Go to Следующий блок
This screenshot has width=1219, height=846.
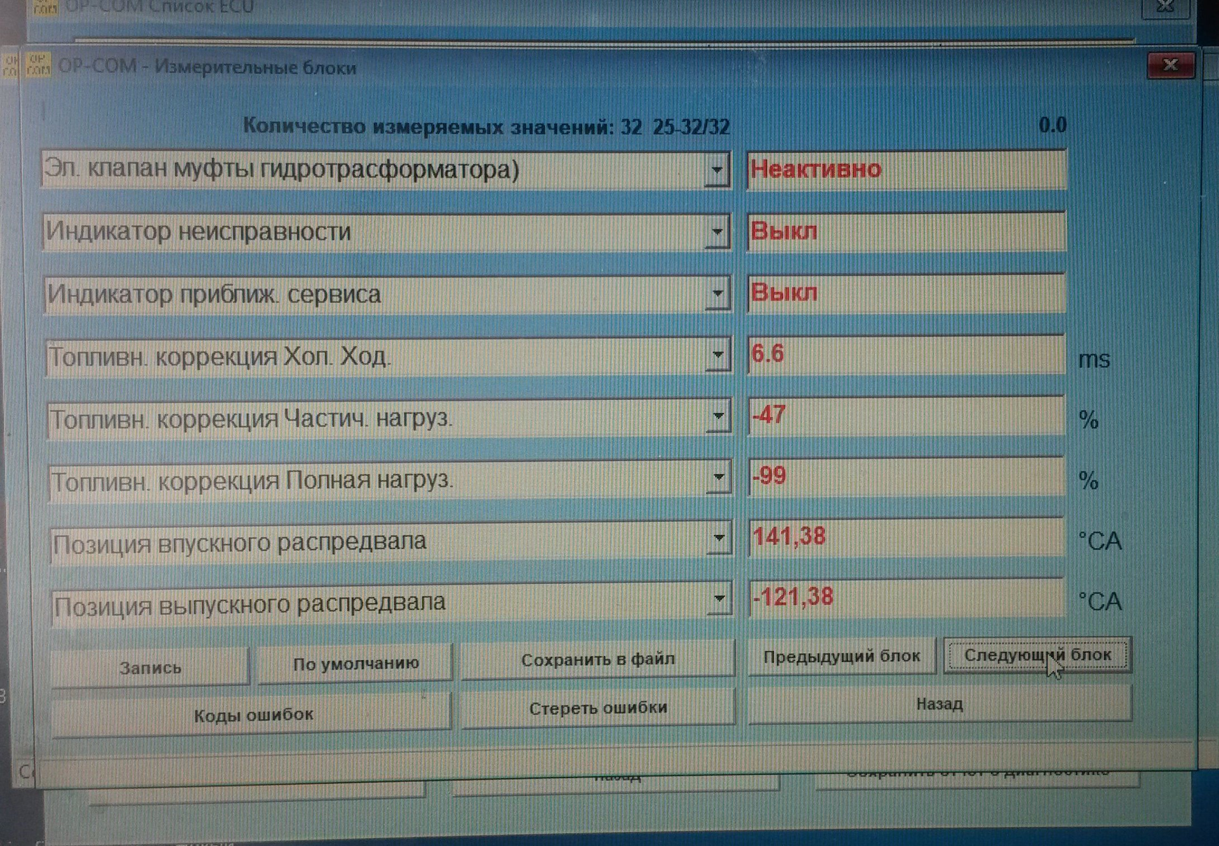(x=1037, y=655)
